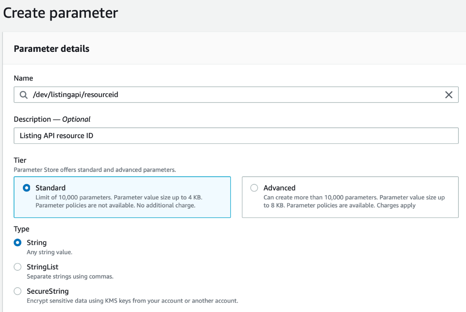Click the Name field label
466x312 pixels.
point(23,78)
